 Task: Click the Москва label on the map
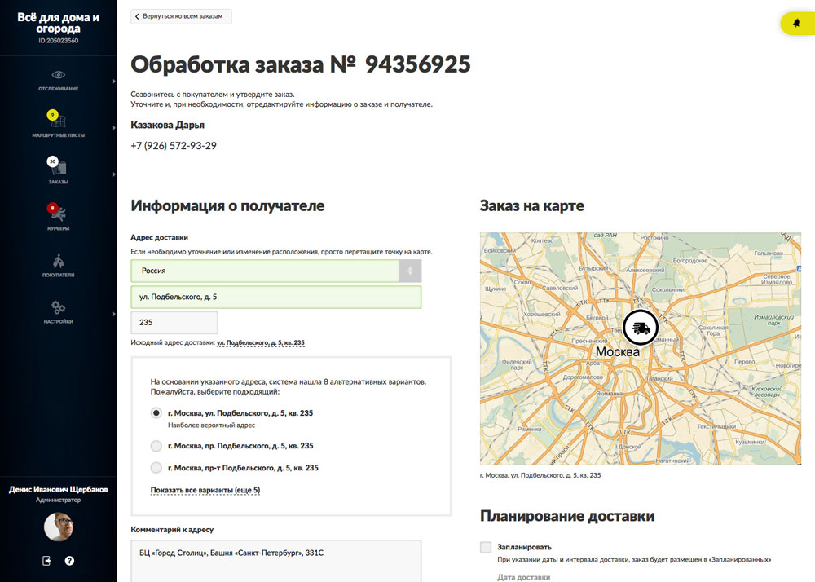618,352
